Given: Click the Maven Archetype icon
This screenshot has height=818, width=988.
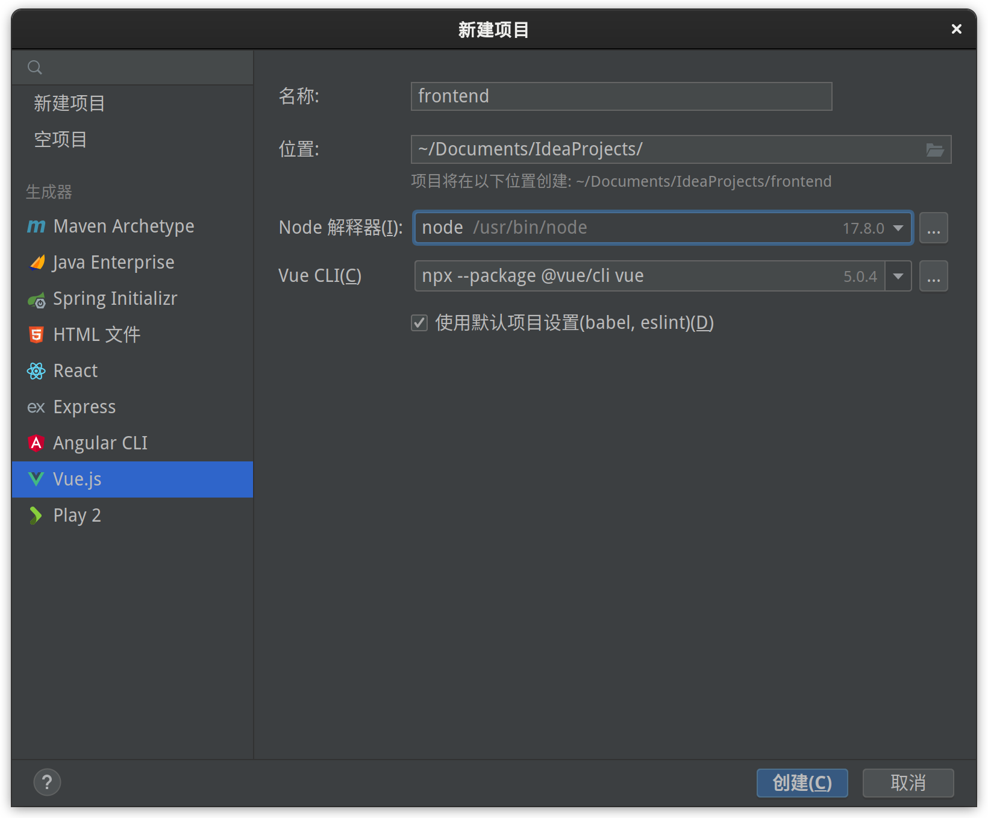Looking at the screenshot, I should tap(36, 226).
